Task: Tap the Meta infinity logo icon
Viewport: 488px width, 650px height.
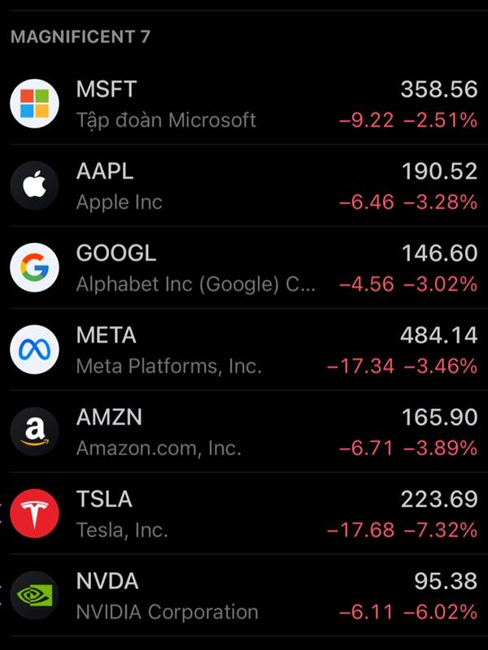Action: click(x=34, y=350)
